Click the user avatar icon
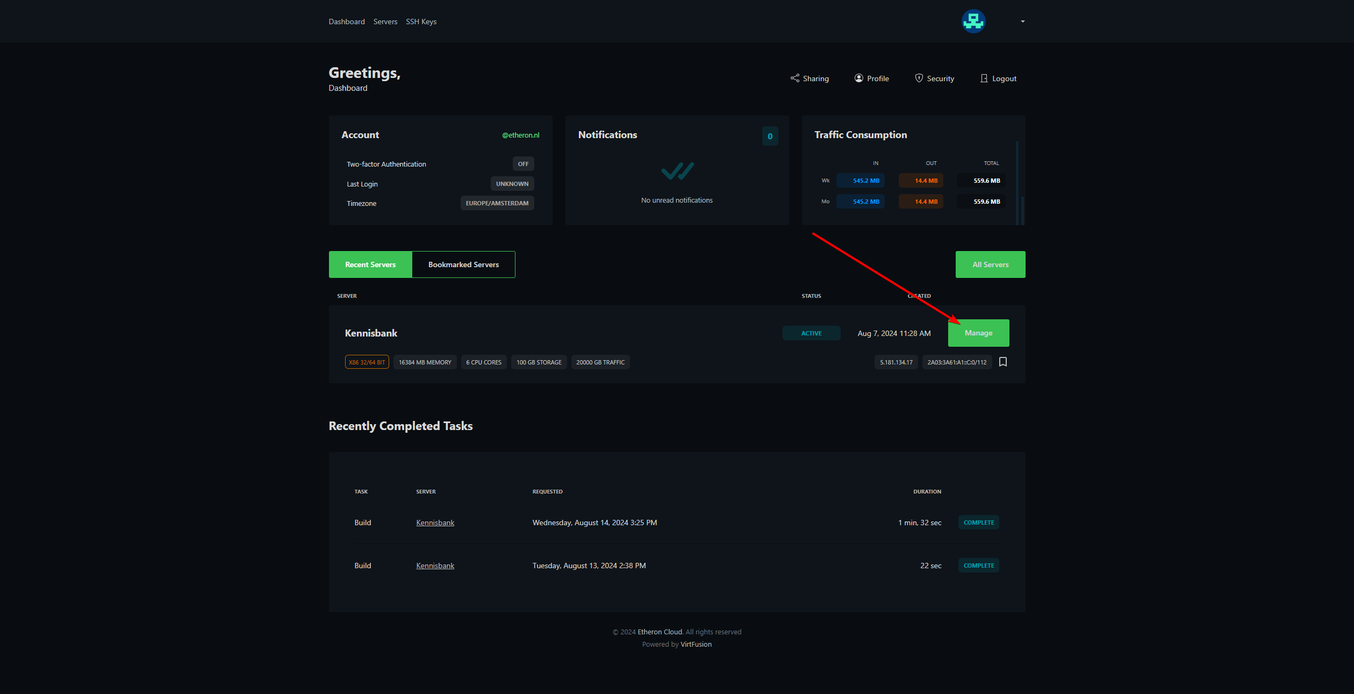1354x694 pixels. pyautogui.click(x=973, y=22)
